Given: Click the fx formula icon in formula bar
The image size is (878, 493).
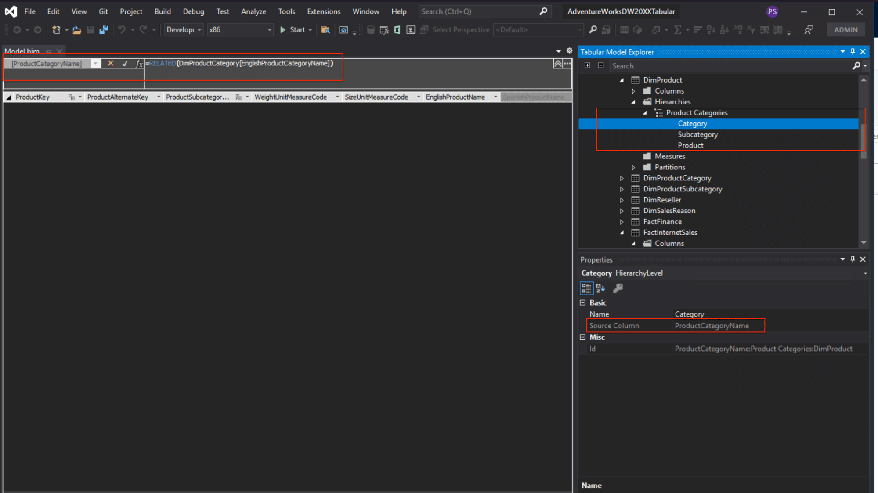Looking at the screenshot, I should point(139,64).
